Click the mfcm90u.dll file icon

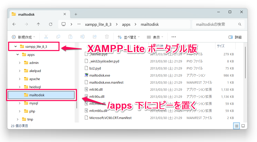click(86, 111)
